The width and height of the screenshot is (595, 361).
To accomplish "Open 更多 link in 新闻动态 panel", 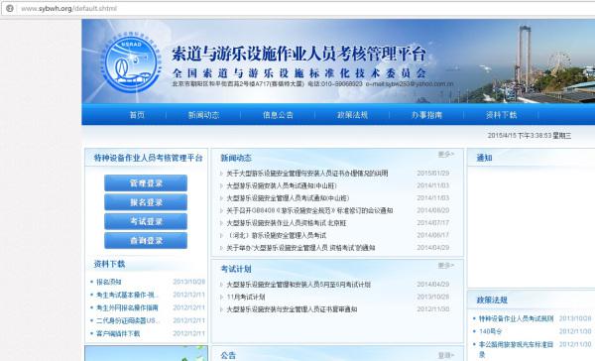I will pyautogui.click(x=446, y=154).
